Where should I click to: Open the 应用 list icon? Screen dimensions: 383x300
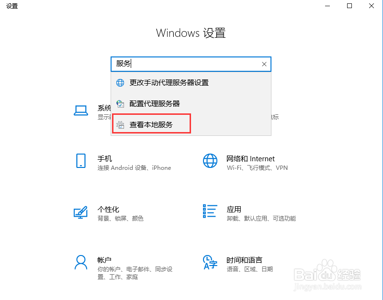coord(210,211)
